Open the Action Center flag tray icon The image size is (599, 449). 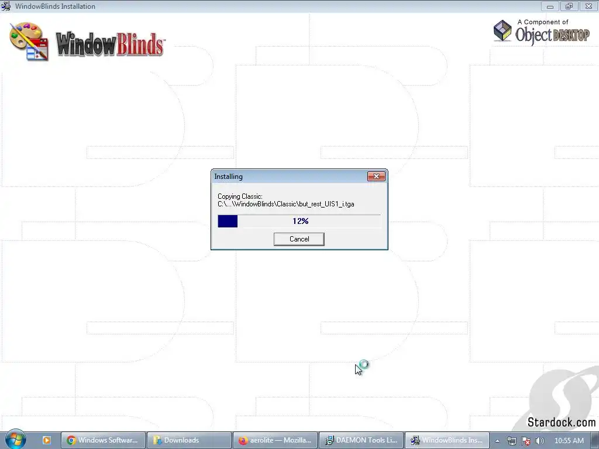pos(526,441)
